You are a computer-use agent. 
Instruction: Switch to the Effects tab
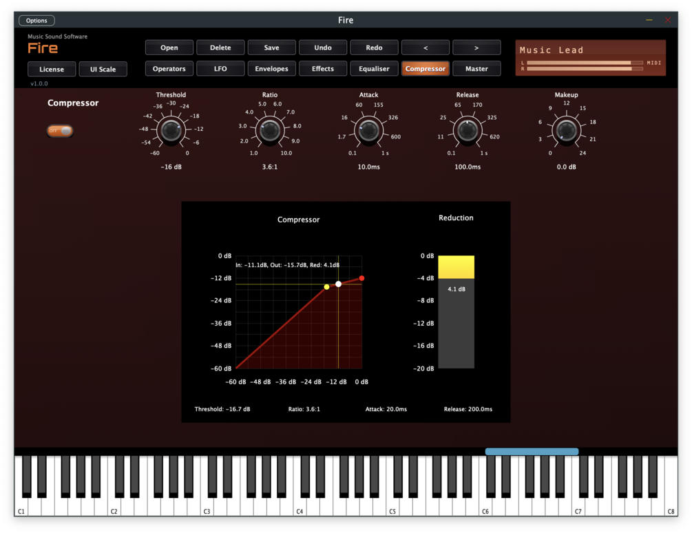click(x=323, y=69)
